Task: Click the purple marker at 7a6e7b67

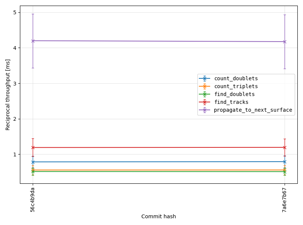Action: (285, 42)
